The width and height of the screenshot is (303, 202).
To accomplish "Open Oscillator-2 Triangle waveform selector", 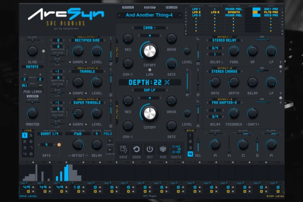I will click(x=87, y=72).
